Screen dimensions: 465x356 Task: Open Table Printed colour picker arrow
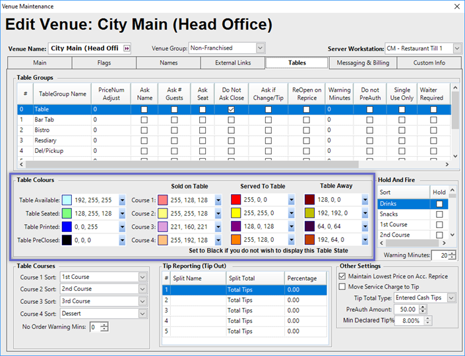coord(122,227)
